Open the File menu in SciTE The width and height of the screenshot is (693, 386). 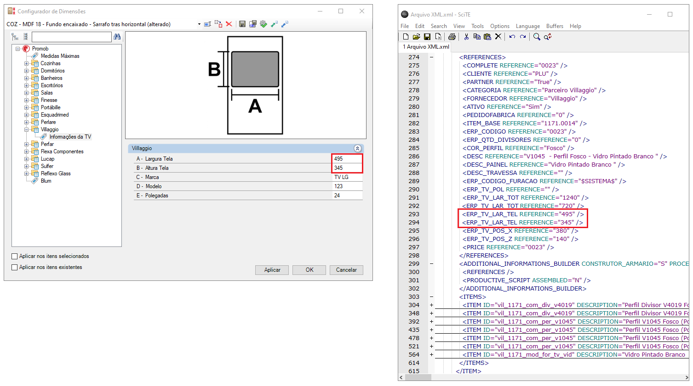click(x=405, y=26)
